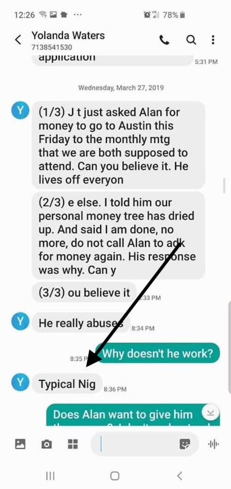The width and height of the screenshot is (231, 489).
Task: Open the gallery image attachment icon
Action: point(20,444)
